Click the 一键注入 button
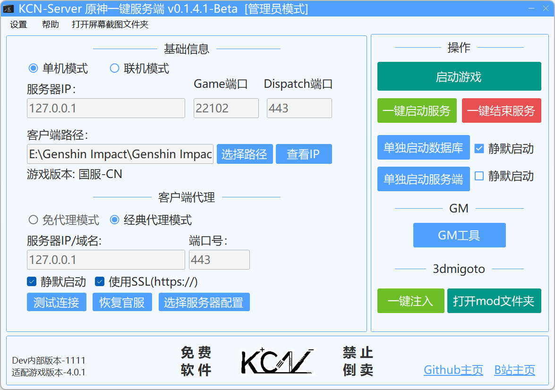Image resolution: width=555 pixels, height=390 pixels. [x=411, y=301]
